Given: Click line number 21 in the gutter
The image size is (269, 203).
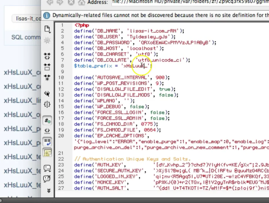Looking at the screenshot, I should pos(61,153).
